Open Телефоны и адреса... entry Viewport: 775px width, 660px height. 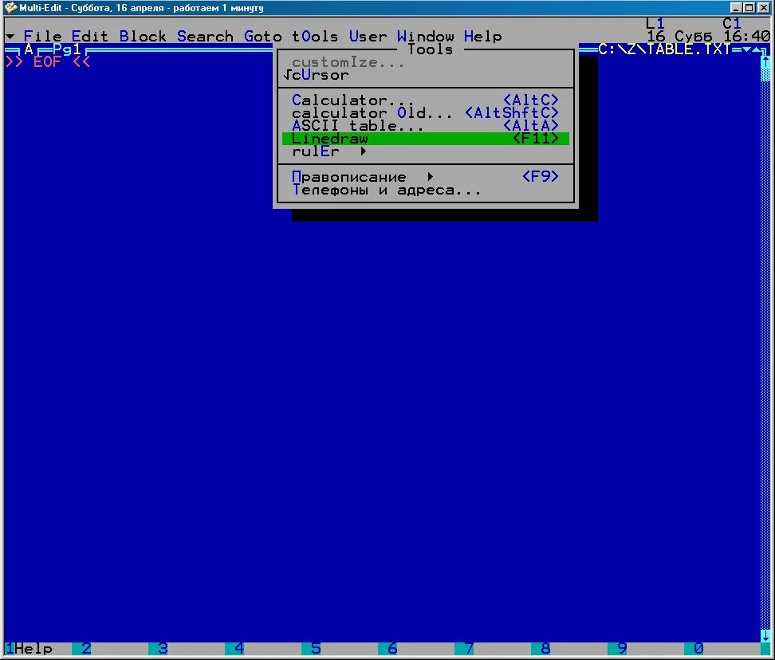pos(426,190)
